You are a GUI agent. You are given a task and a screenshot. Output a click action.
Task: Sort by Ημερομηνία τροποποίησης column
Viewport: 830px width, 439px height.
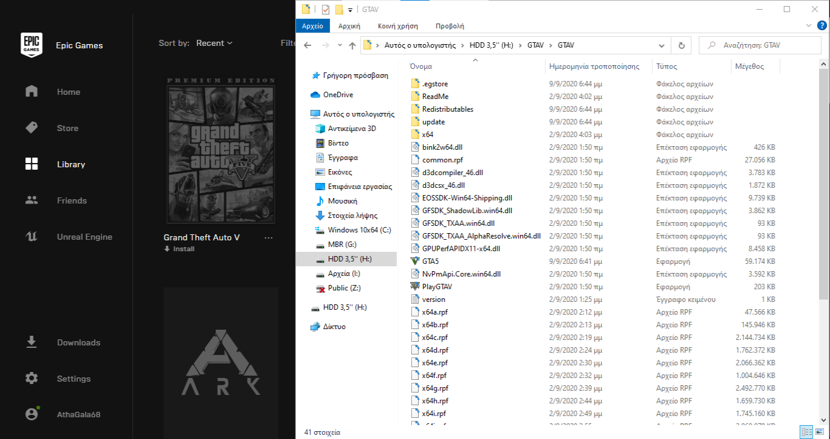click(594, 66)
